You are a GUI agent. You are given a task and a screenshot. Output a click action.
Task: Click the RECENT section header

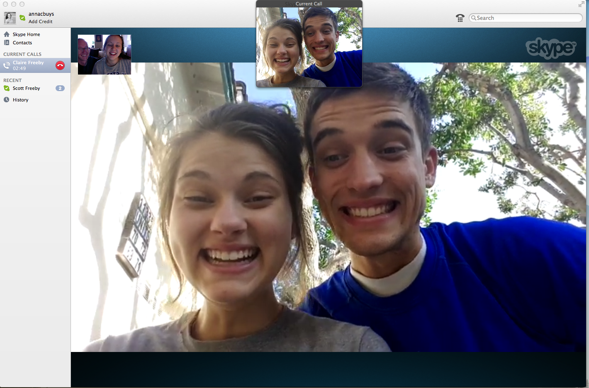(x=12, y=80)
